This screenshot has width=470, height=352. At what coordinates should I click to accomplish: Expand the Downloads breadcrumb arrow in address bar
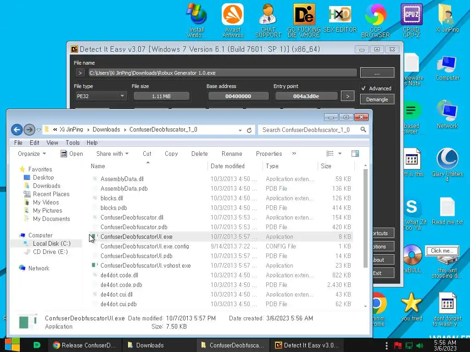124,130
